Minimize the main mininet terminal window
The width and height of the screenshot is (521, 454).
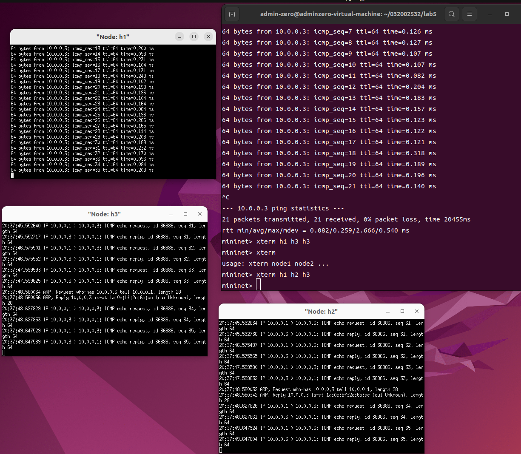click(x=490, y=14)
